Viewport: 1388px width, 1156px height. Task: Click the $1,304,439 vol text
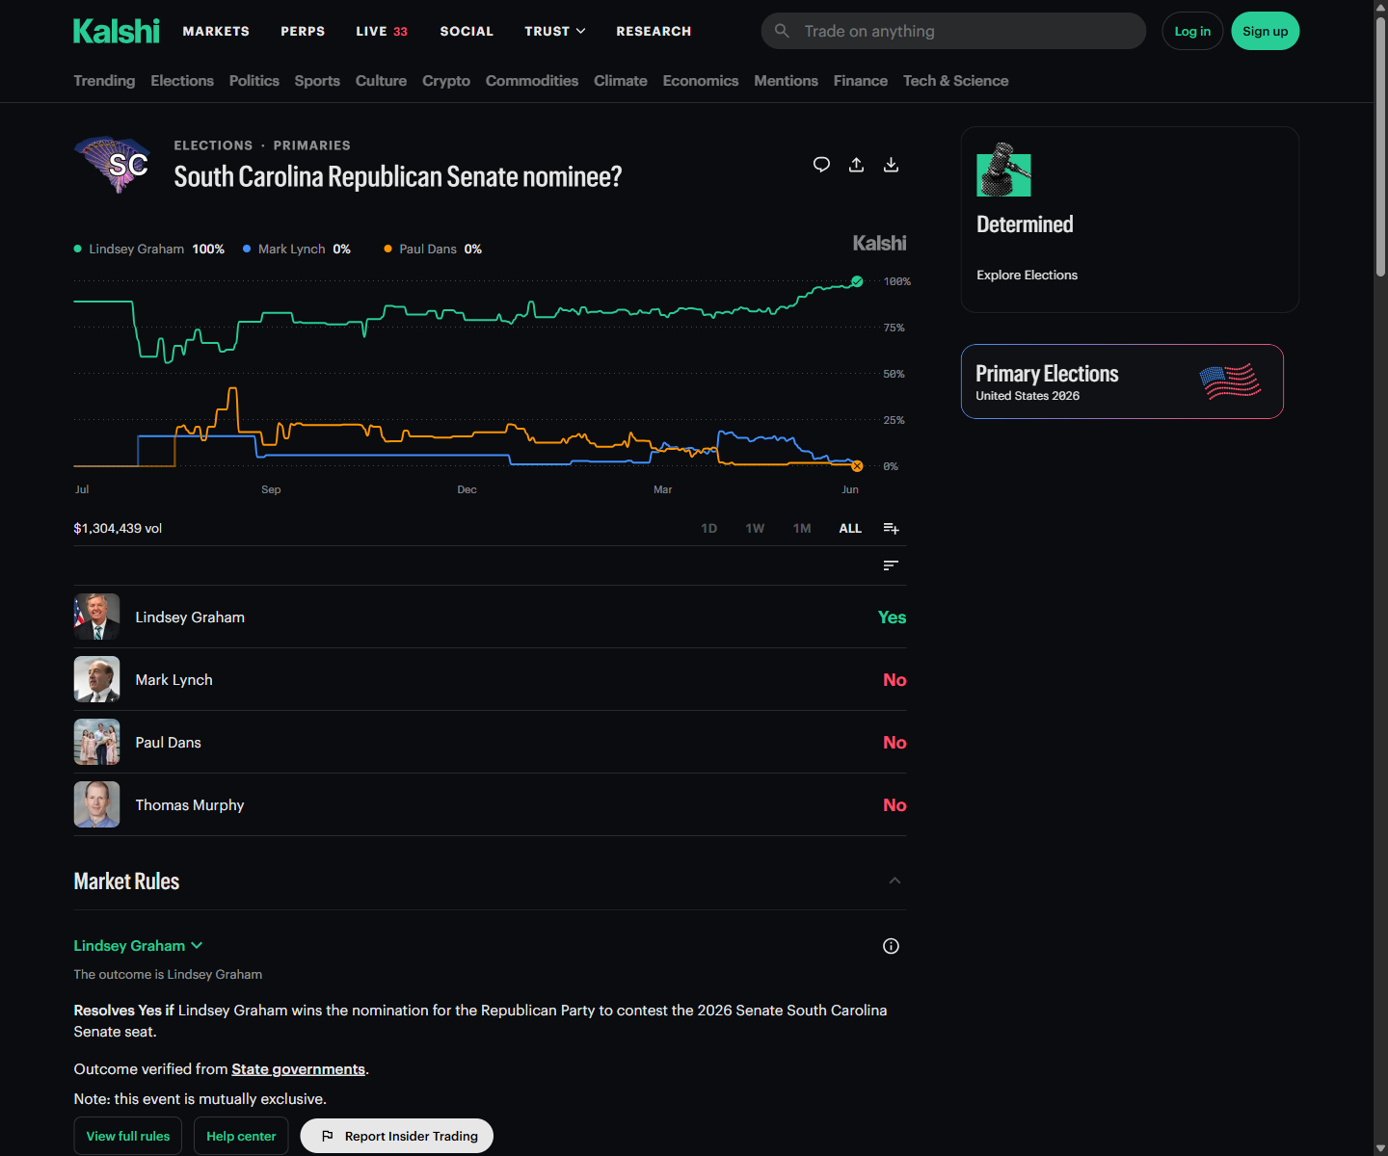[x=118, y=528]
